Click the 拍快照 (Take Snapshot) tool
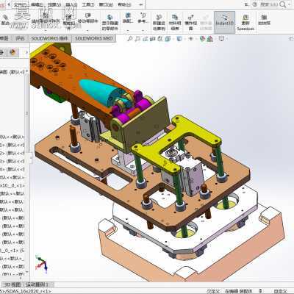The height and width of the screenshot is (294, 294). click(x=264, y=20)
